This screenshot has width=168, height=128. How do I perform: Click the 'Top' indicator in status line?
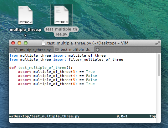click(153, 116)
